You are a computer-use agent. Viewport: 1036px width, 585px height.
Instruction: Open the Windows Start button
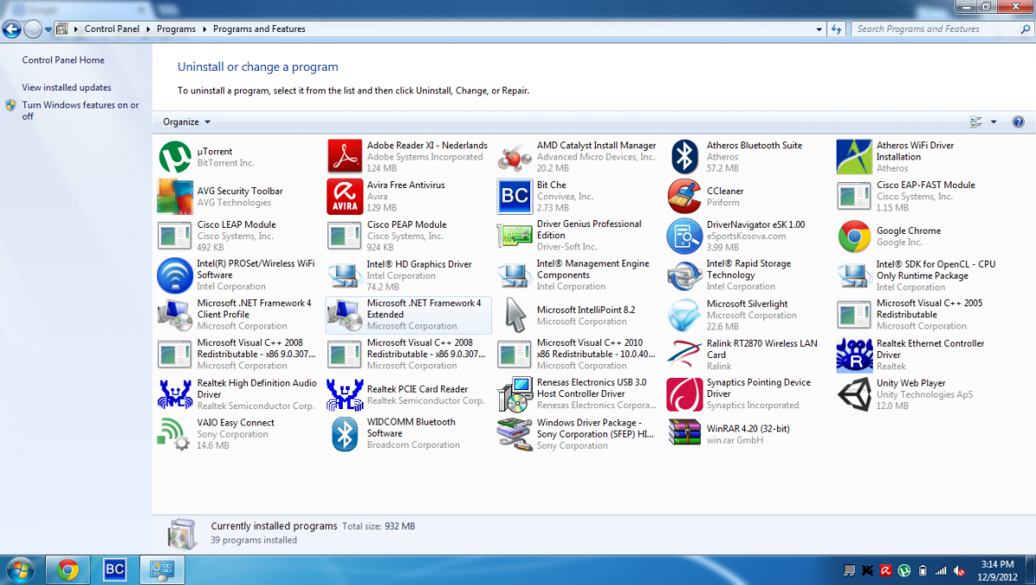(x=19, y=569)
